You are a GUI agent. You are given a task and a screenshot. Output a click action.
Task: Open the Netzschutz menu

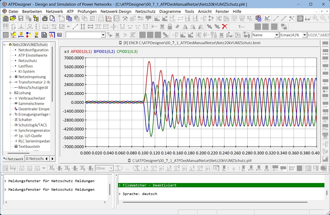click(145, 11)
